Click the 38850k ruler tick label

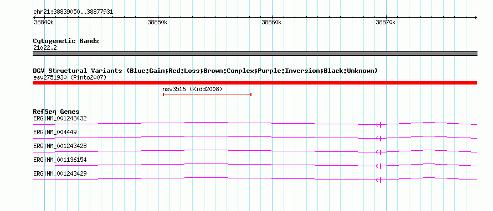(x=157, y=22)
